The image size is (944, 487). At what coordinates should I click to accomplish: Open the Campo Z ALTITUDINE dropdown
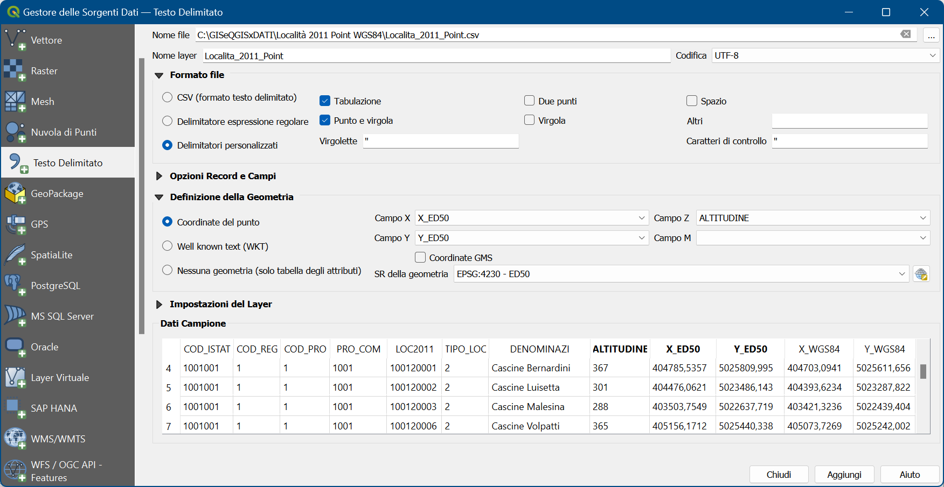pyautogui.click(x=813, y=218)
